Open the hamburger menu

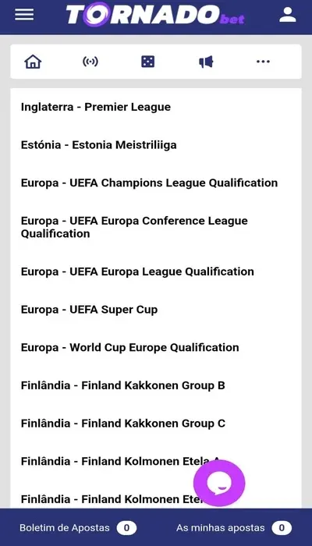pyautogui.click(x=24, y=15)
